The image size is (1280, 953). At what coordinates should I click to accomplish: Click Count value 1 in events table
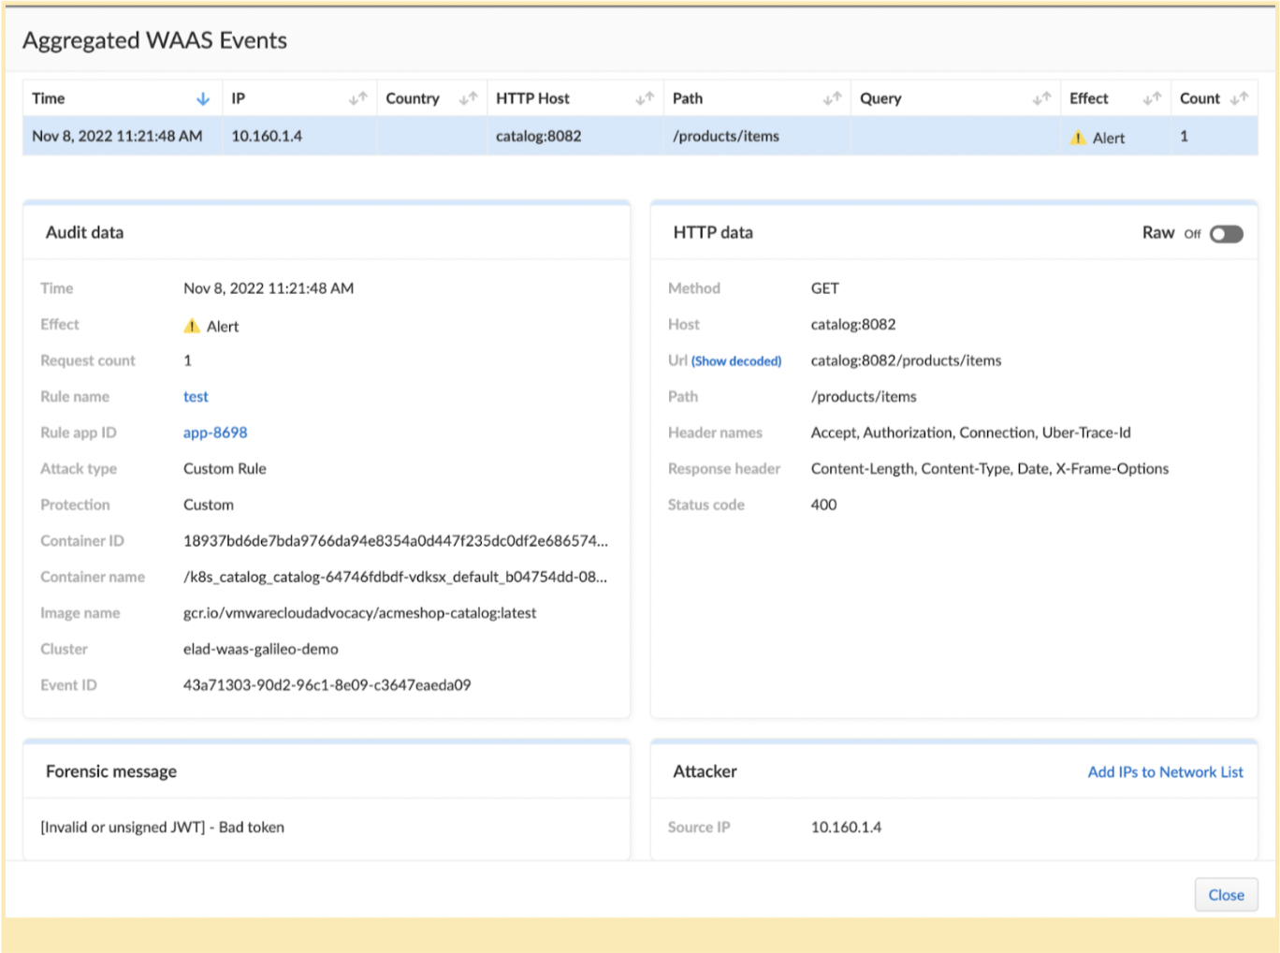tap(1184, 136)
